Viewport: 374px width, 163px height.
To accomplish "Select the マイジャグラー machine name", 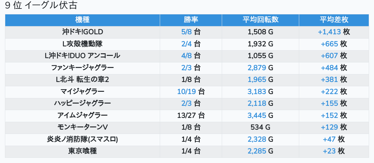I will tap(82, 91).
